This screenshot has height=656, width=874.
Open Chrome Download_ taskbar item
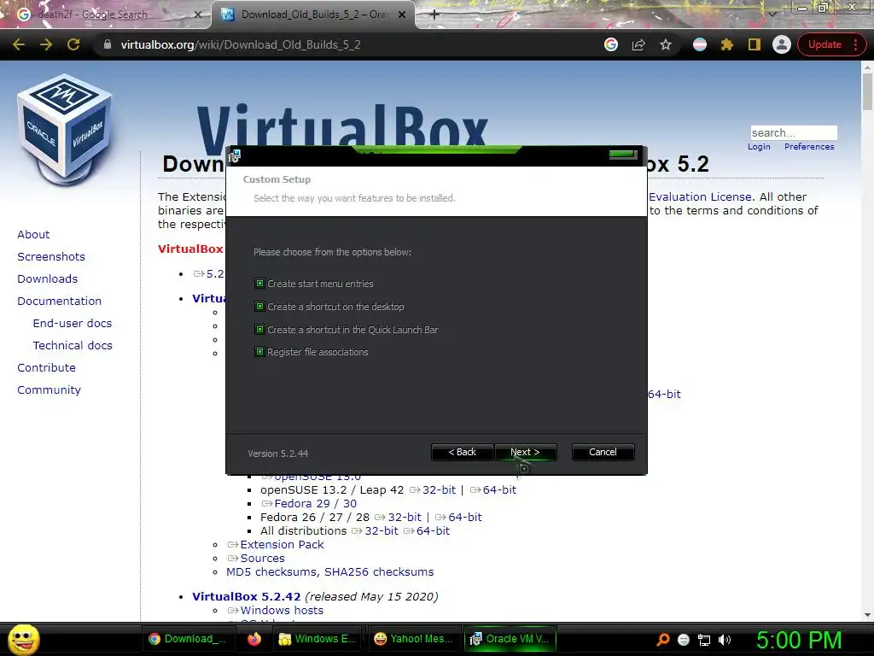click(x=187, y=639)
